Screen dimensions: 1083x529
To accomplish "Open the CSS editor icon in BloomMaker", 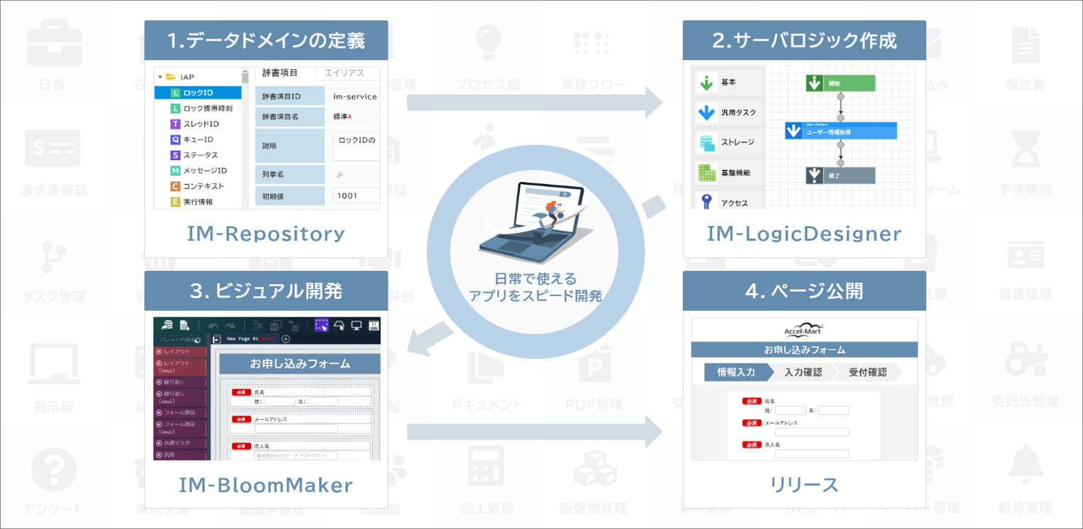I will [374, 326].
